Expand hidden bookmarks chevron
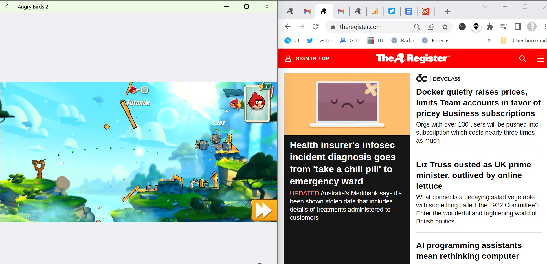This screenshot has width=547, height=264. pos(489,41)
